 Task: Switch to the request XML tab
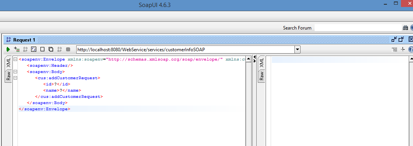(x=9, y=63)
